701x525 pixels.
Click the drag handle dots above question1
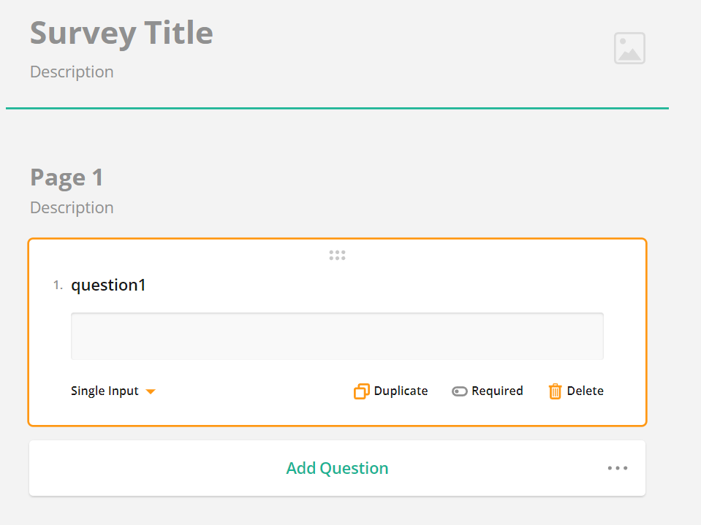[x=337, y=255]
